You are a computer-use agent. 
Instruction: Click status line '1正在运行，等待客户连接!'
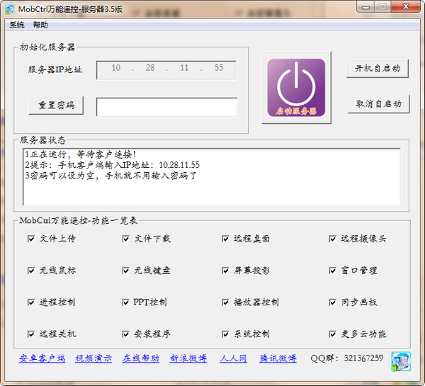point(81,154)
